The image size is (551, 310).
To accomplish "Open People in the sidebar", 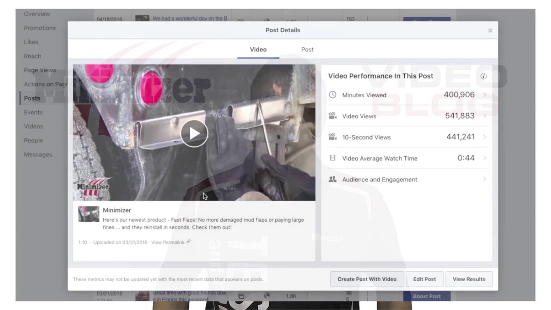I will tap(34, 140).
